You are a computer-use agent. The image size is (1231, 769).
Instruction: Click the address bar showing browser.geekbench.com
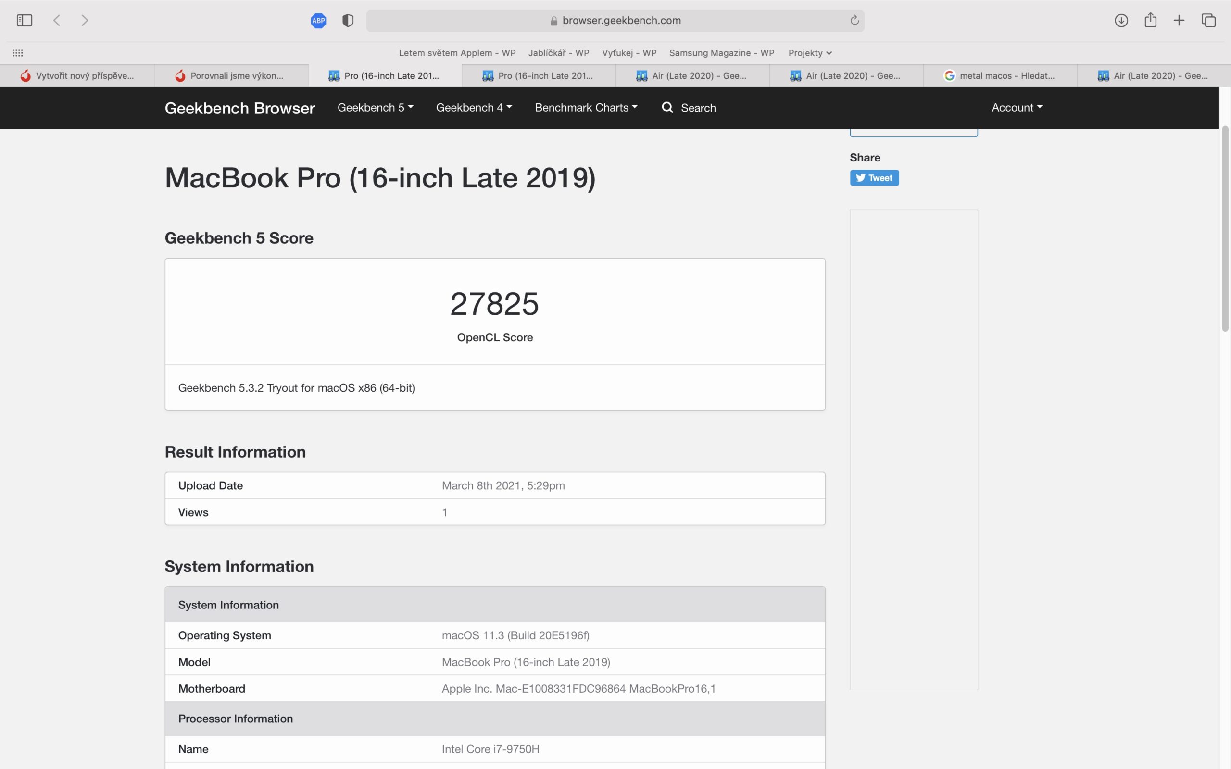615,20
